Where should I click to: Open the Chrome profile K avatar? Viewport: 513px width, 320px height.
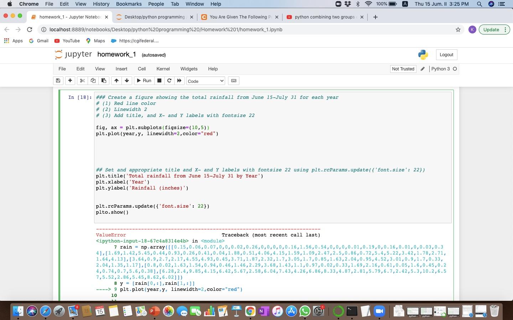tap(472, 30)
